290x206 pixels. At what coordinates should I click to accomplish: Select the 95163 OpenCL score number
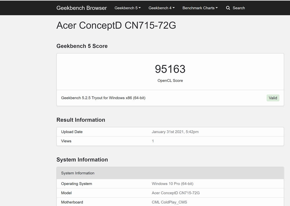point(170,69)
